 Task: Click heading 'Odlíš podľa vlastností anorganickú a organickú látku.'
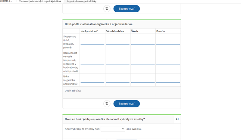(99, 24)
